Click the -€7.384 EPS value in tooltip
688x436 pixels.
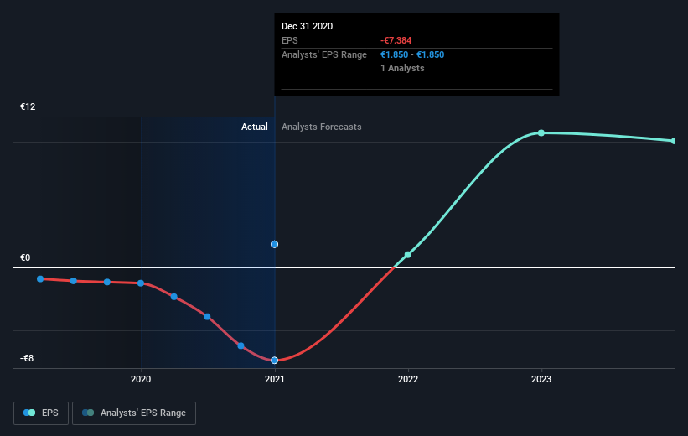(x=396, y=40)
